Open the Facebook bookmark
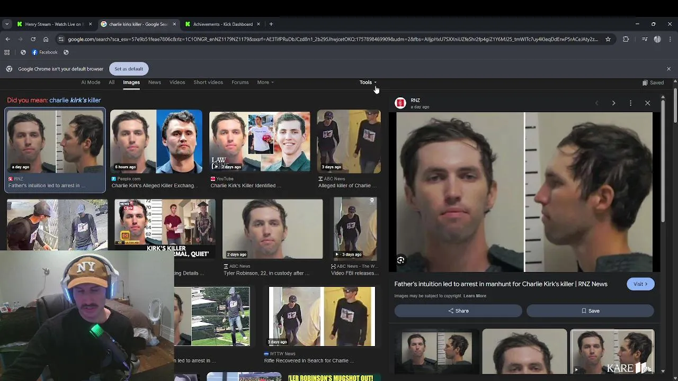Screen dimensions: 678x381 point(44,52)
